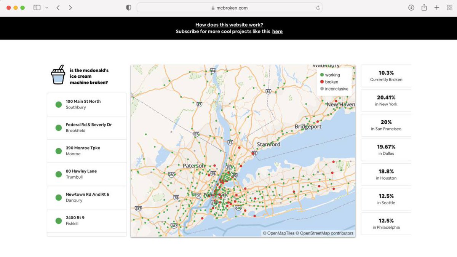Image resolution: width=457 pixels, height=257 pixels.
Task: Click the Bridgeport label on map
Action: pyautogui.click(x=308, y=126)
